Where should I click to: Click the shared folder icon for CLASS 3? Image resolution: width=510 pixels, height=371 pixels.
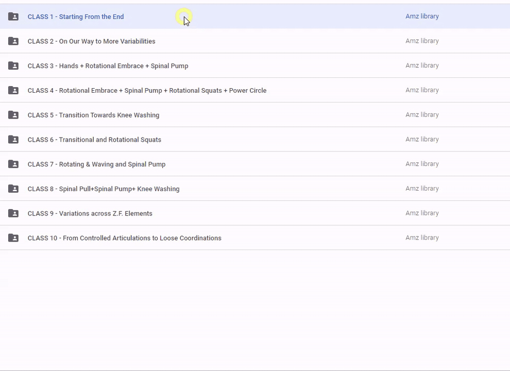(13, 66)
